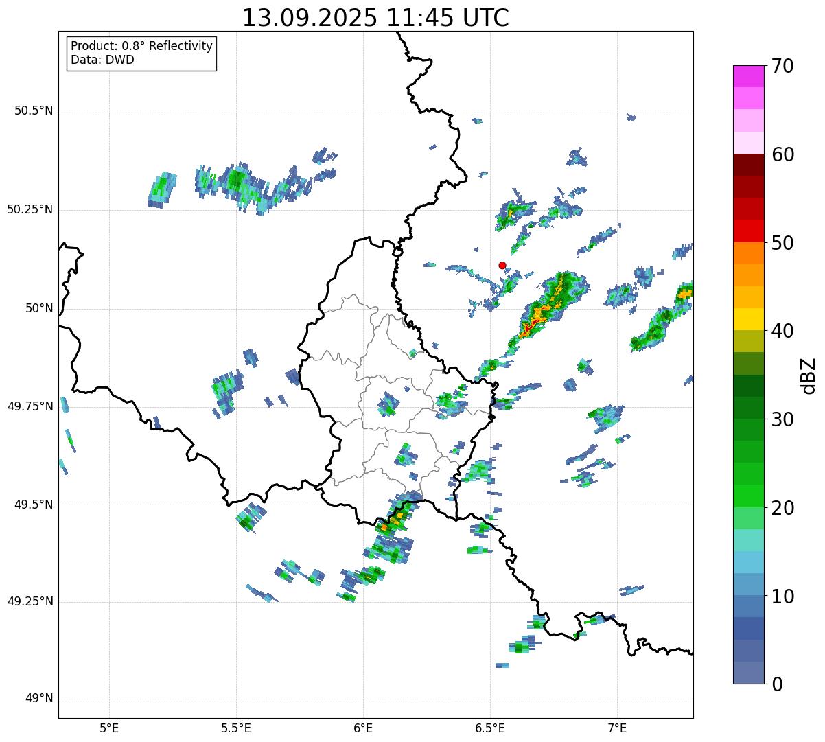Viewport: 825px width, 742px height.
Task: Click the 49.25°N latitude label
Action: pos(30,601)
